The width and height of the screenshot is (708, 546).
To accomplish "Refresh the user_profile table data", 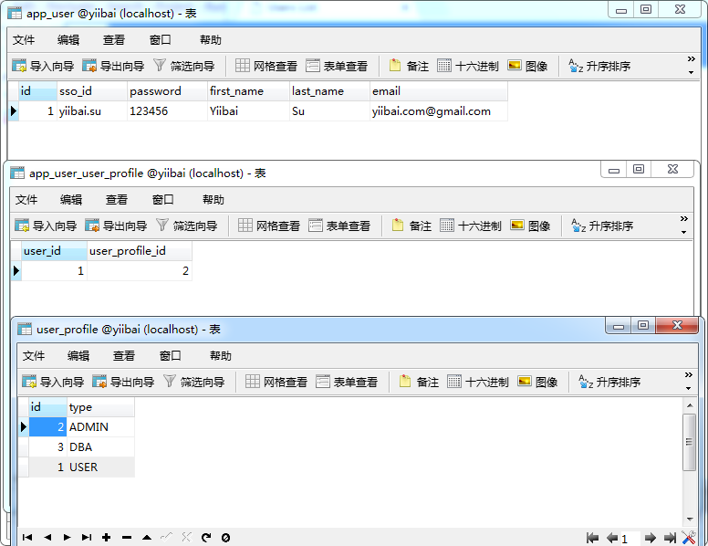I will coord(206,537).
